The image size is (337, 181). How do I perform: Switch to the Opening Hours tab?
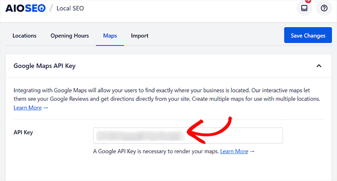pyautogui.click(x=70, y=36)
